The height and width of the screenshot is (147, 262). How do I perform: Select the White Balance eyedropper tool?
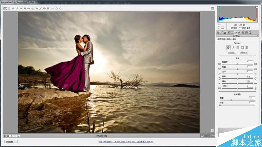(13, 8)
